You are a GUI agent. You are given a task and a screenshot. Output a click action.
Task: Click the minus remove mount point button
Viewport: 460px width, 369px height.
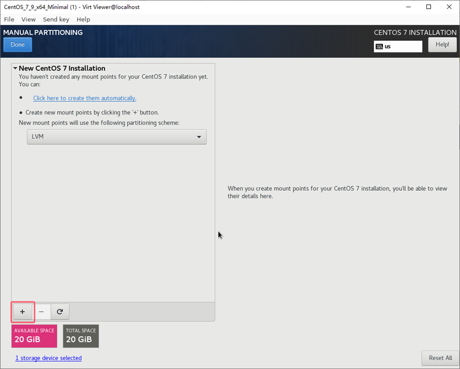pos(41,312)
